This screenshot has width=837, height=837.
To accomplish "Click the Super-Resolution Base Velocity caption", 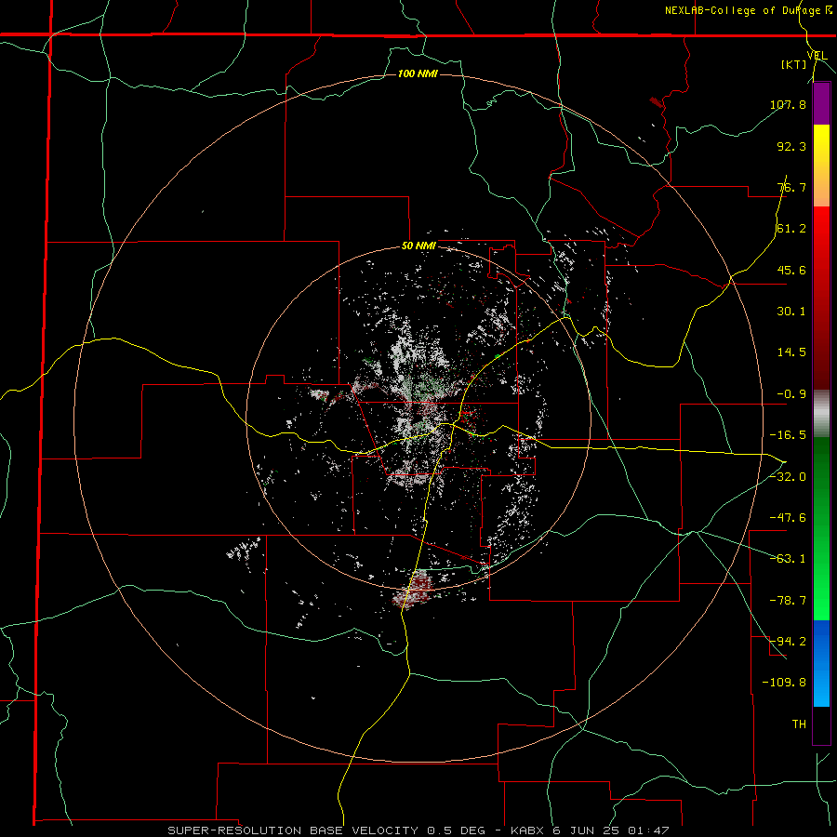I will [418, 830].
